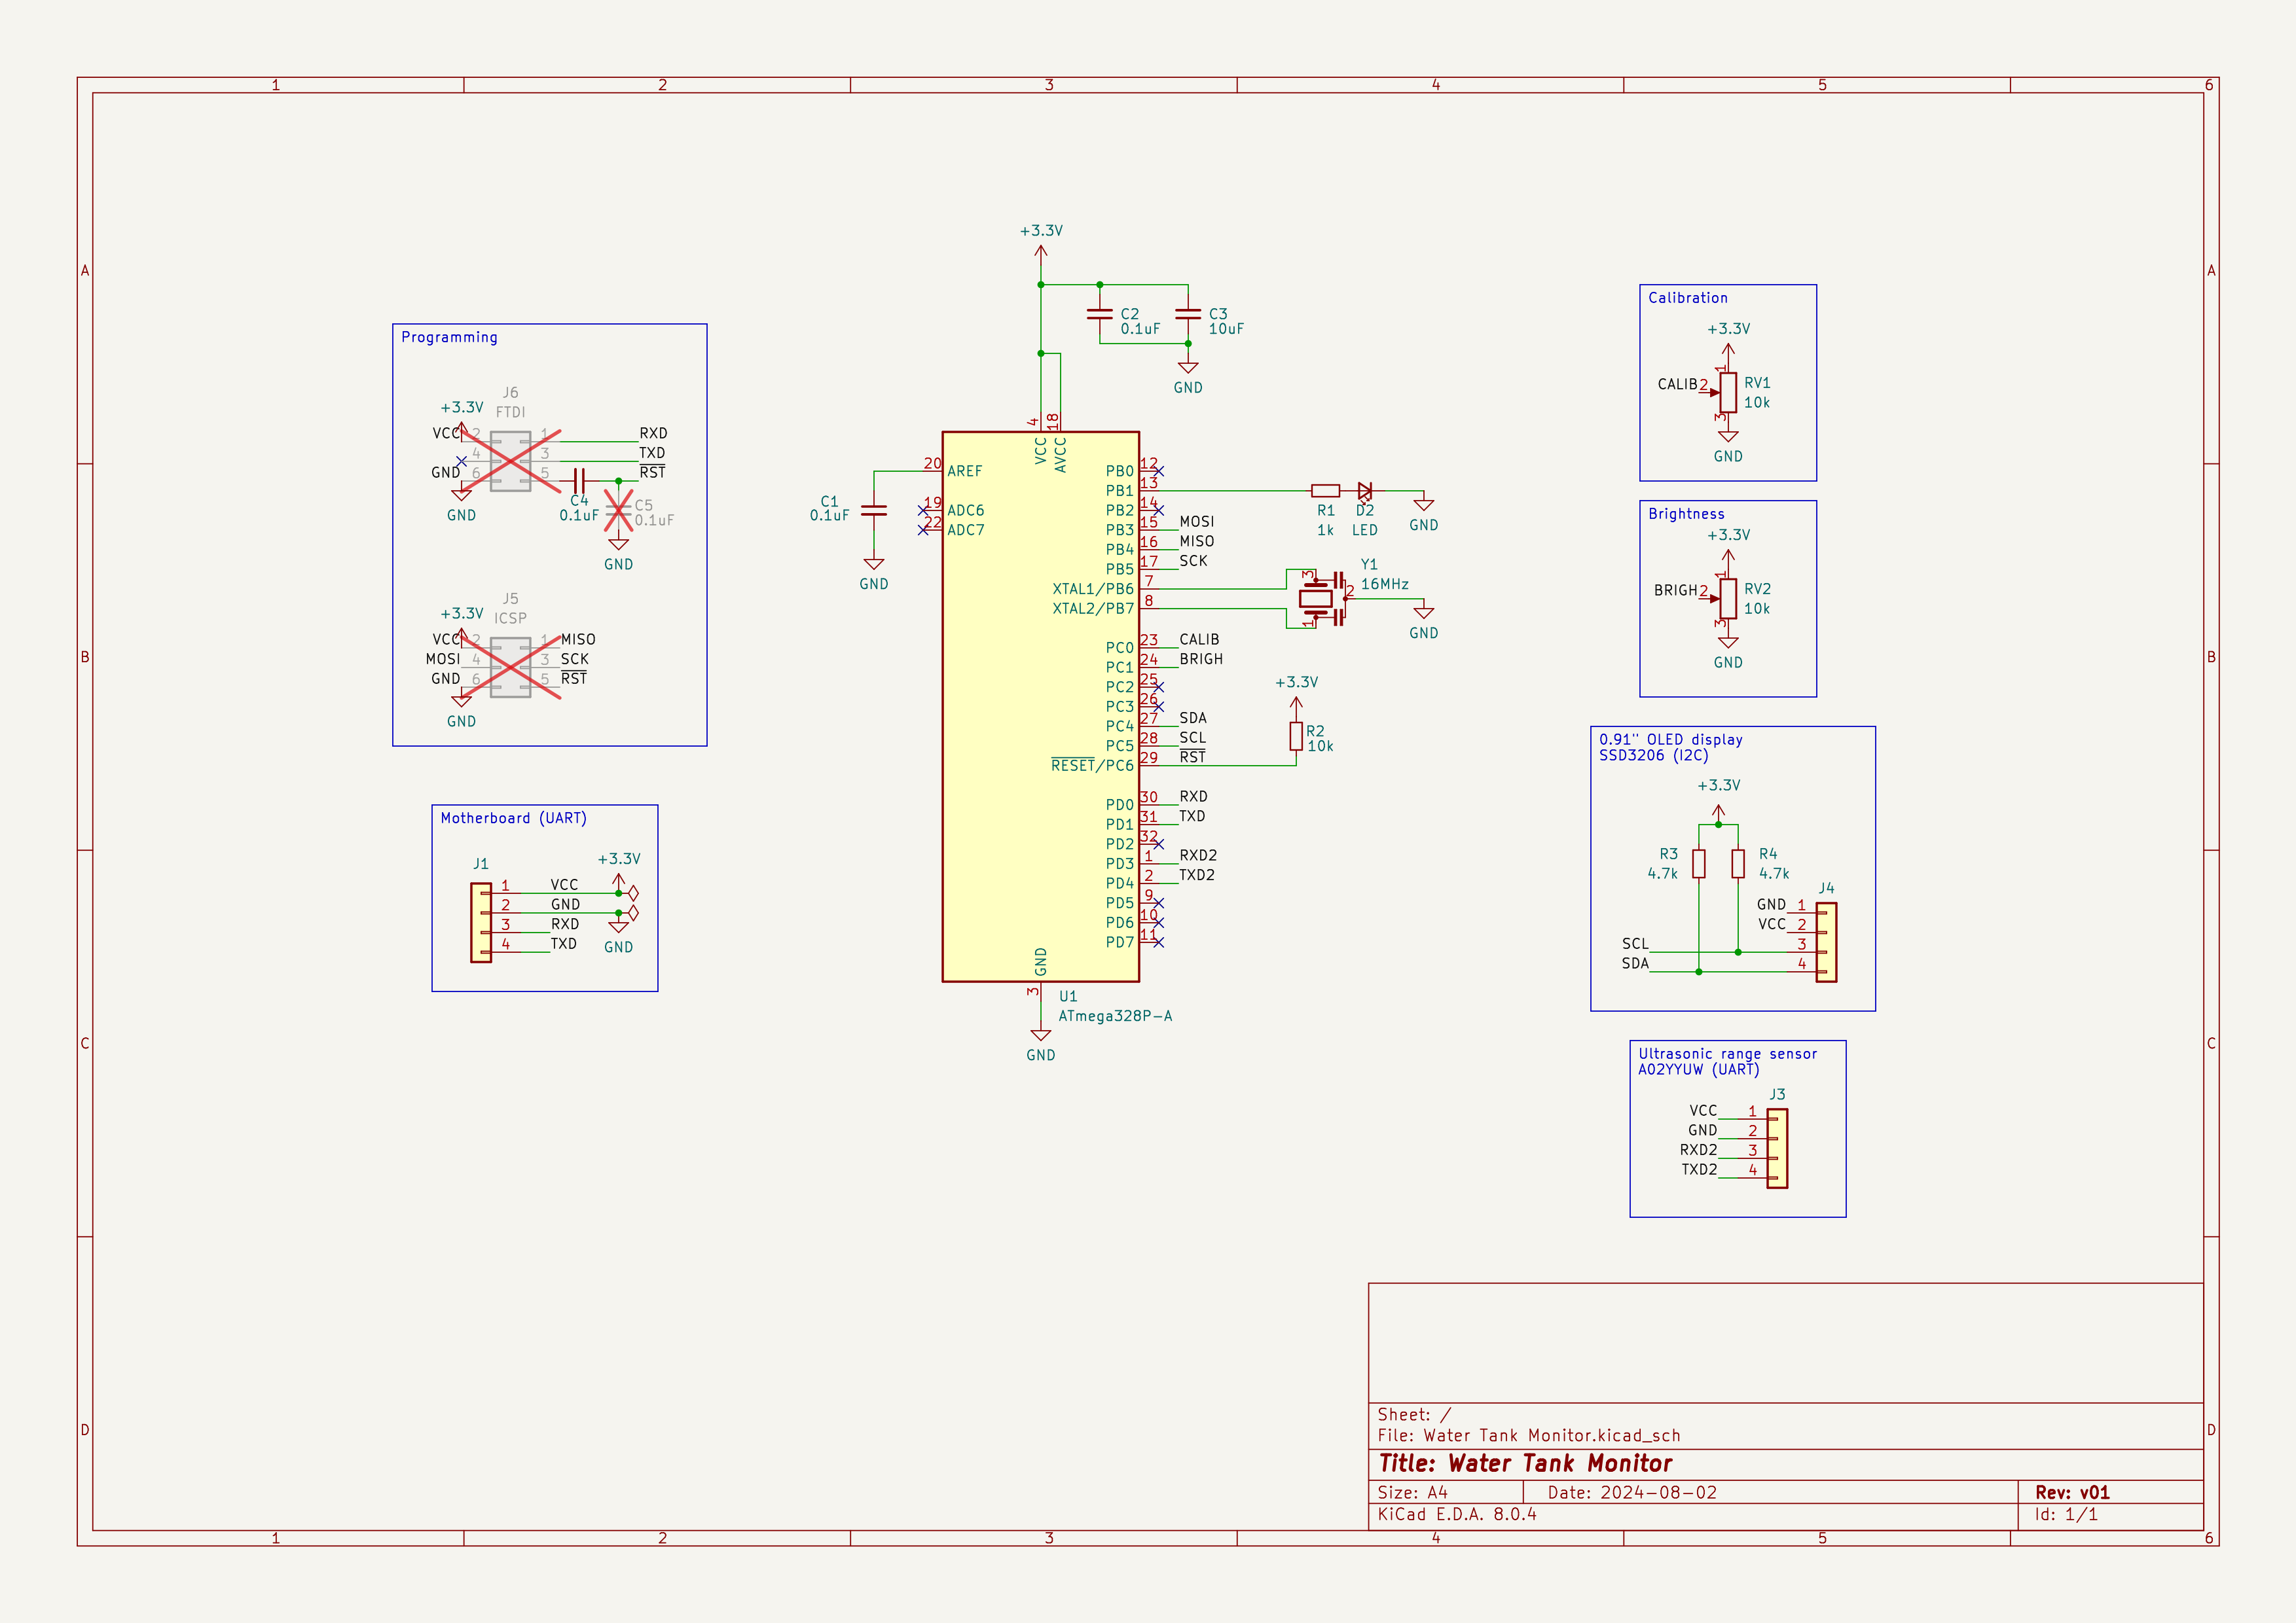Click the 1k resistor R1 symbol
The image size is (2296, 1623).
click(x=1327, y=491)
